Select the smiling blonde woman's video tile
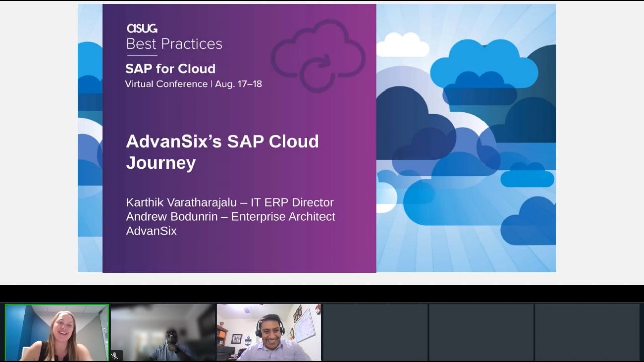 [x=57, y=332]
